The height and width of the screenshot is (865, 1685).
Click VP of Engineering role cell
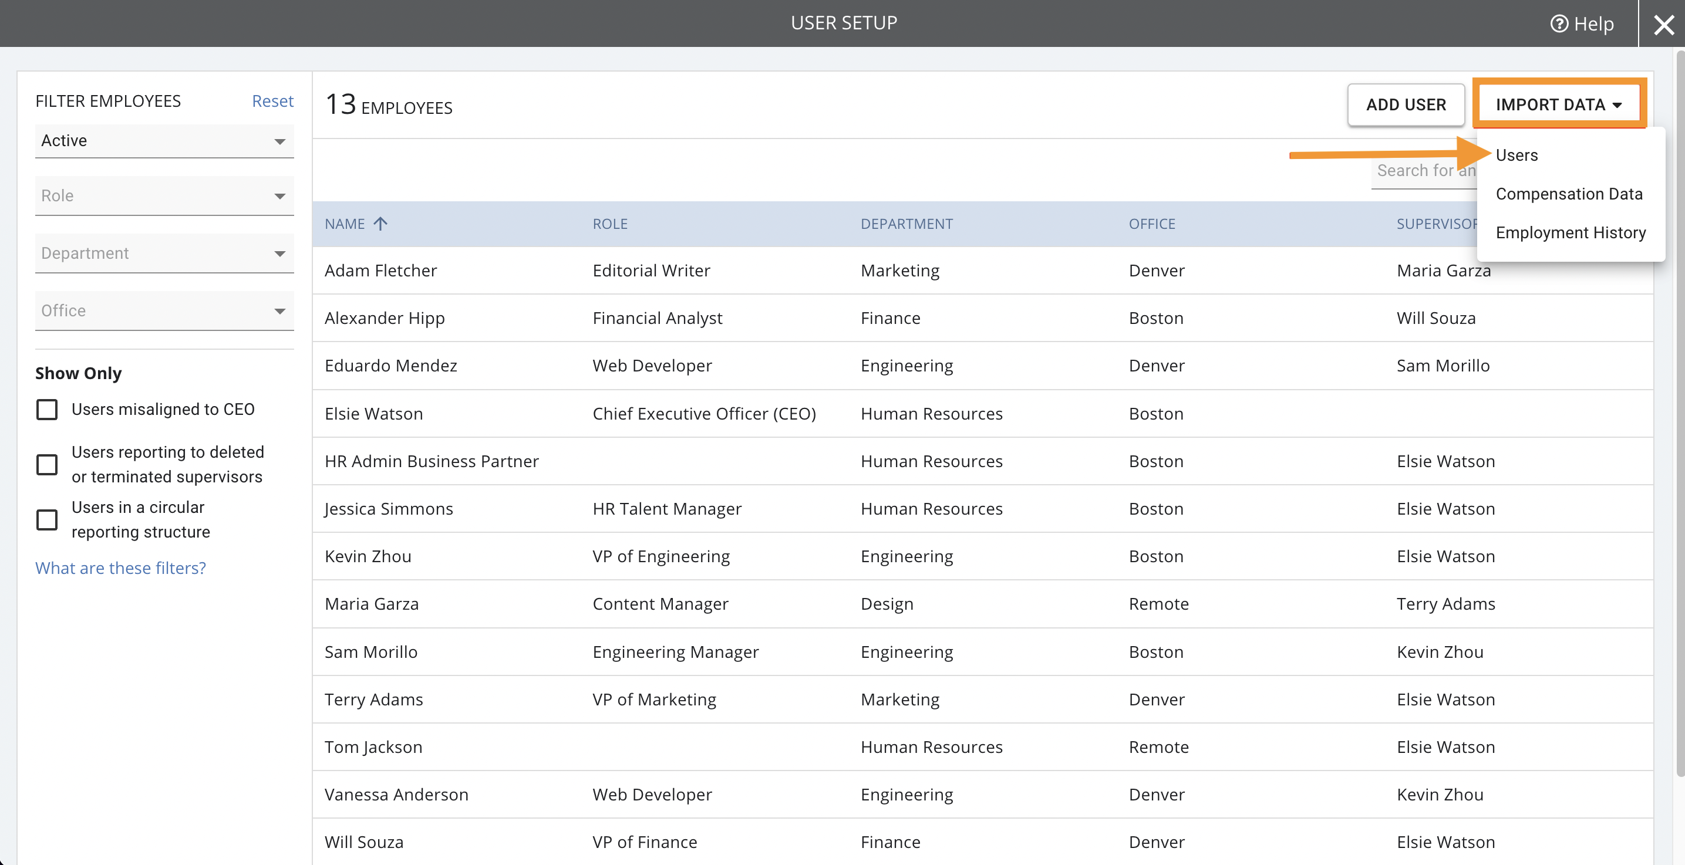click(660, 556)
